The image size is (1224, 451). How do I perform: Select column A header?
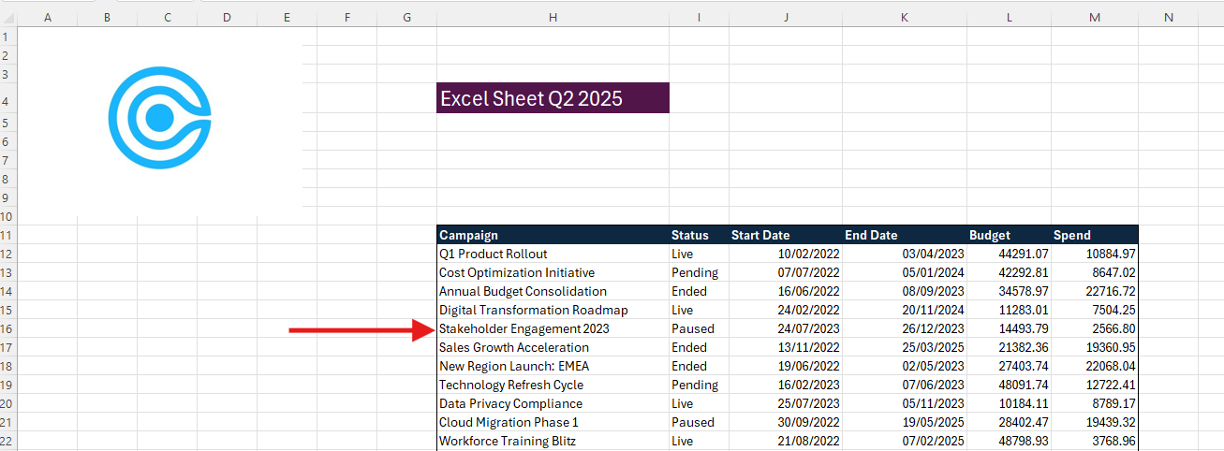point(48,17)
